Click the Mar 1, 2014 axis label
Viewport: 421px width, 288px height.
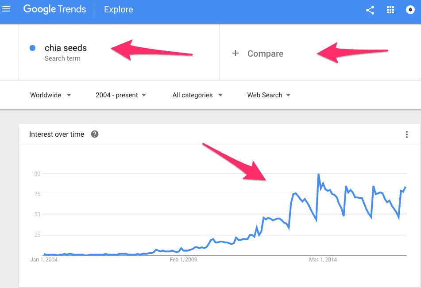click(323, 260)
